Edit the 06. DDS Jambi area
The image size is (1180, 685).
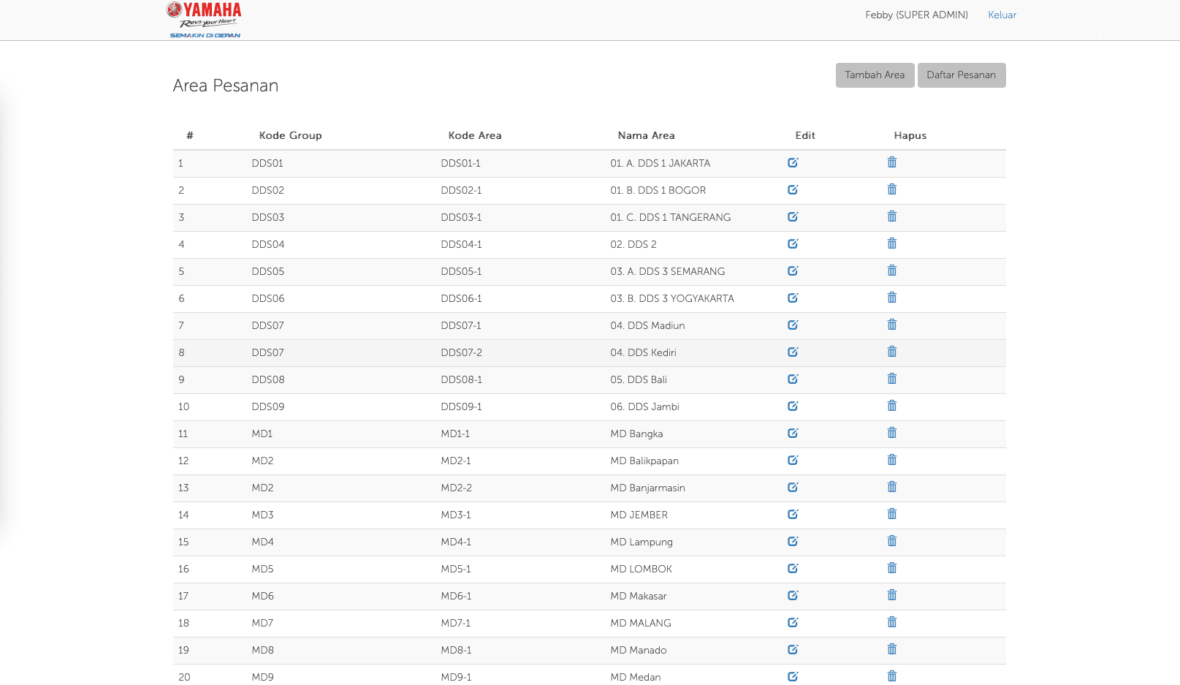pos(793,406)
